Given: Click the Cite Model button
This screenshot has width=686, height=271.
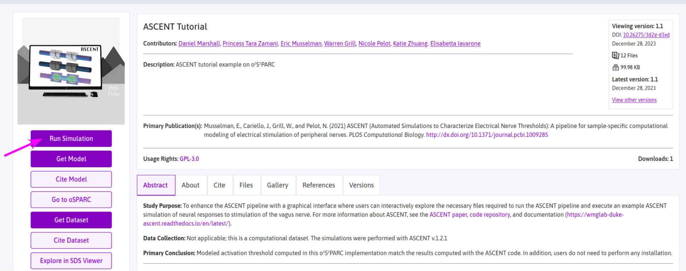Looking at the screenshot, I should (71, 179).
